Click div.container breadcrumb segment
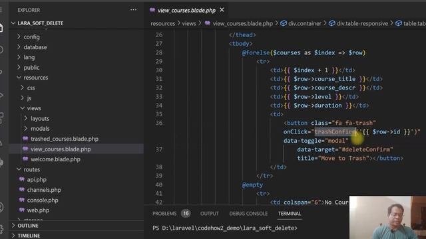 (305, 24)
